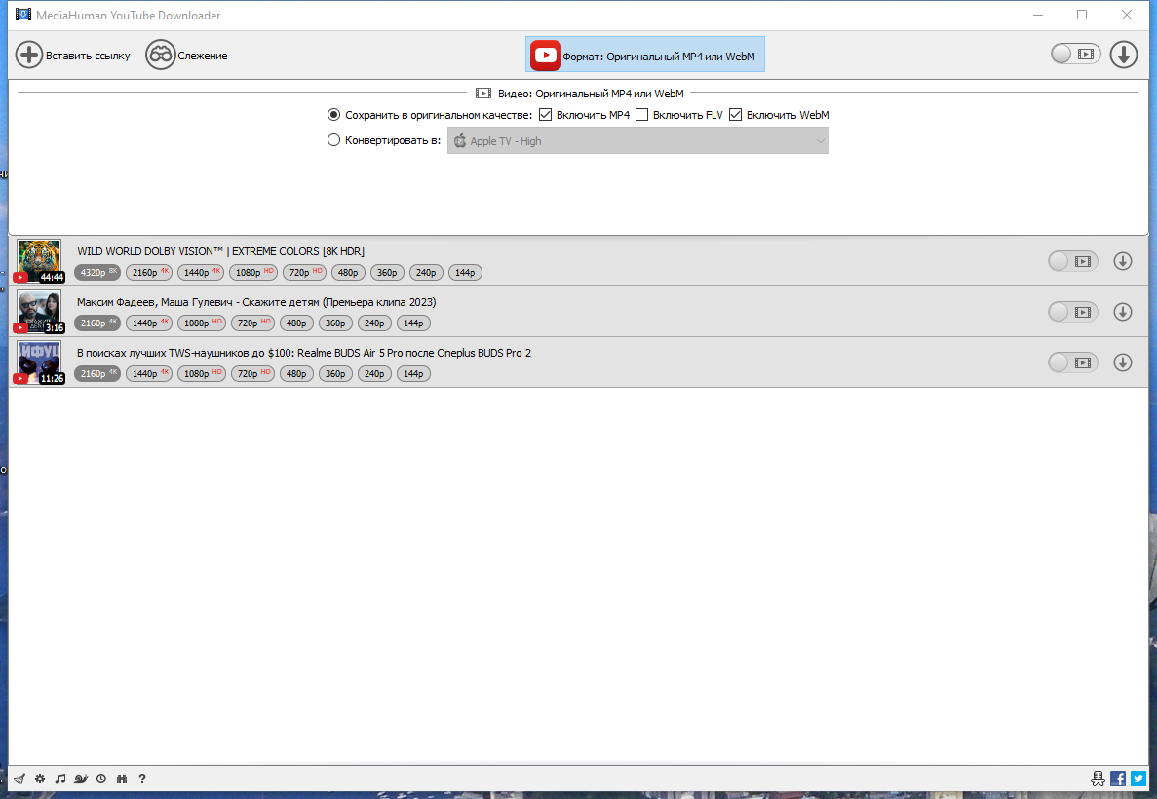Viewport: 1157px width, 799px height.
Task: Pick 360p for WILD WORLD video
Action: (x=387, y=272)
